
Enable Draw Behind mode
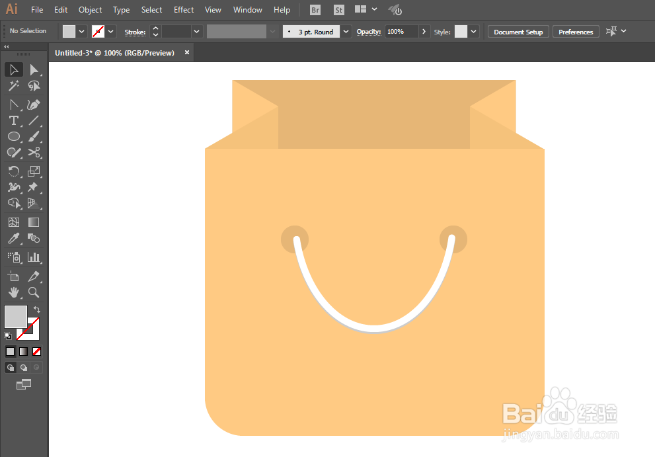(x=23, y=368)
